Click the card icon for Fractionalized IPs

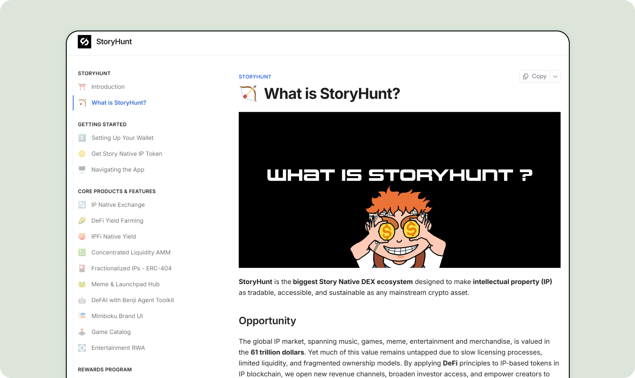pyautogui.click(x=82, y=268)
